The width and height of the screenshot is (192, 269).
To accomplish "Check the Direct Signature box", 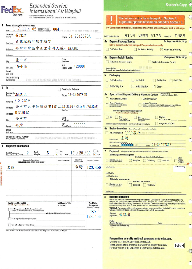I will pos(107,105).
